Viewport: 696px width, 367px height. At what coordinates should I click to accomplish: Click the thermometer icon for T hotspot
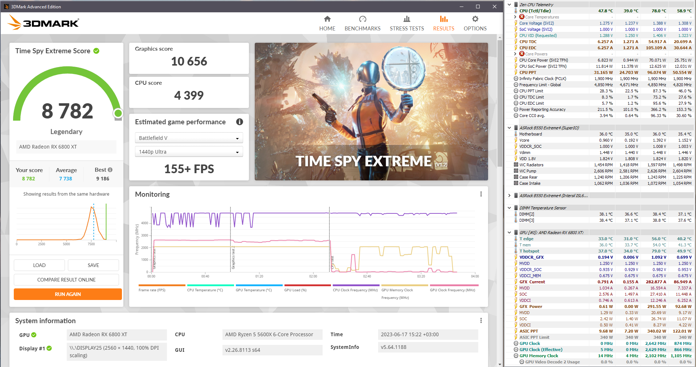[516, 251]
